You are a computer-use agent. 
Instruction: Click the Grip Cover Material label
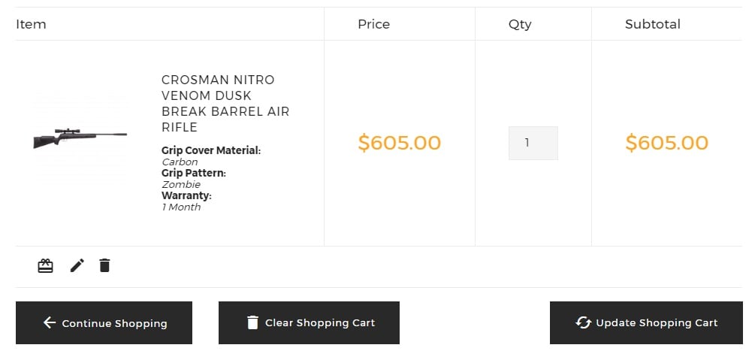(211, 150)
